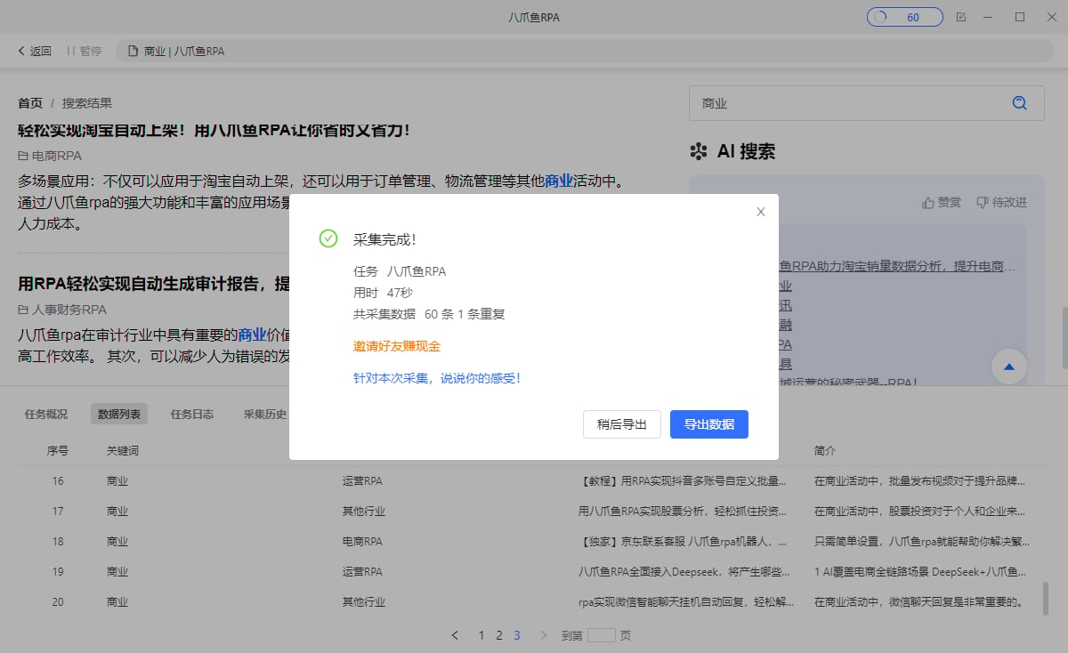Click the 待改进 thumbs-down icon
This screenshot has height=653, width=1068.
click(x=982, y=203)
